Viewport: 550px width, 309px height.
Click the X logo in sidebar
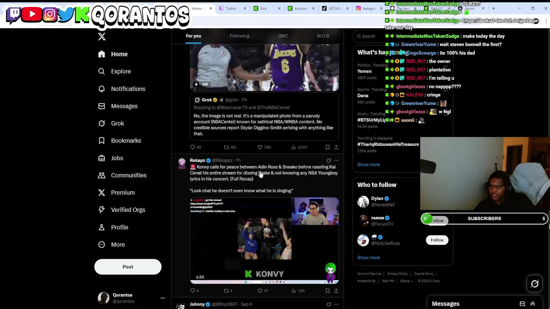click(102, 36)
